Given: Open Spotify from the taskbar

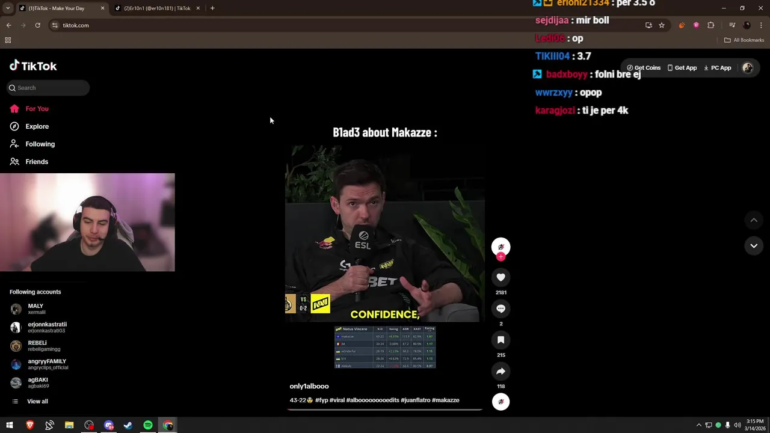Looking at the screenshot, I should coord(148,425).
